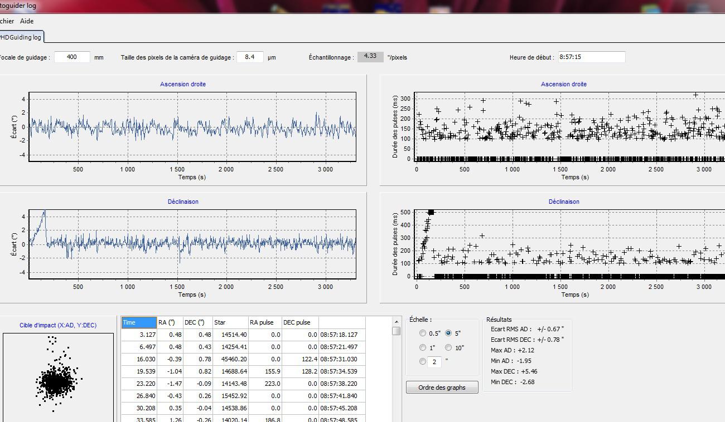This screenshot has width=725, height=422.
Task: Click the RA (") column header
Action: [170, 322]
